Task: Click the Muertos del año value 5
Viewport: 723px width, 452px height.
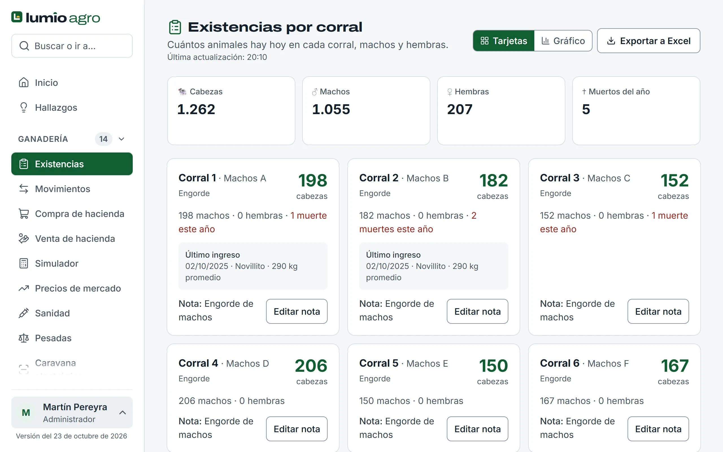Action: tap(586, 109)
